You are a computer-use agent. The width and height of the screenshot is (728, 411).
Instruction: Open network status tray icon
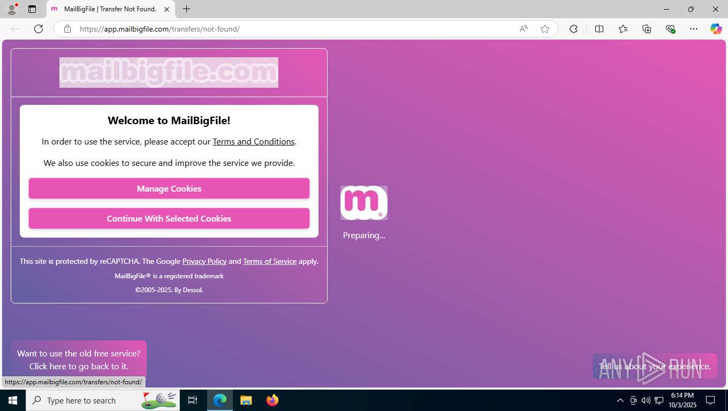point(659,400)
